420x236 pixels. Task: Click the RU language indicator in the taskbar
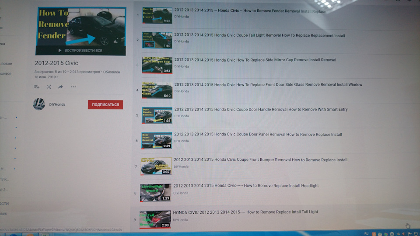click(366, 233)
